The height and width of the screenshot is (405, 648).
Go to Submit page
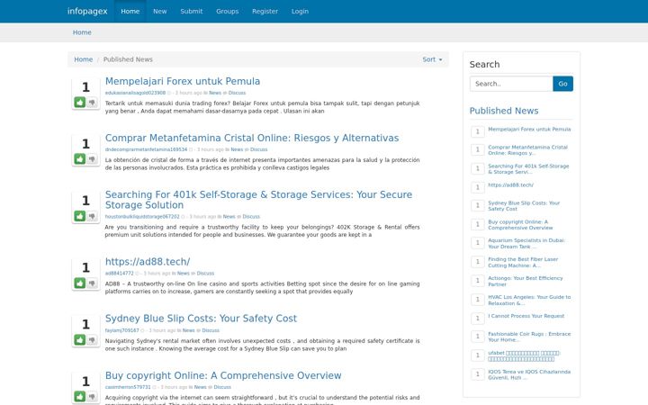click(192, 11)
